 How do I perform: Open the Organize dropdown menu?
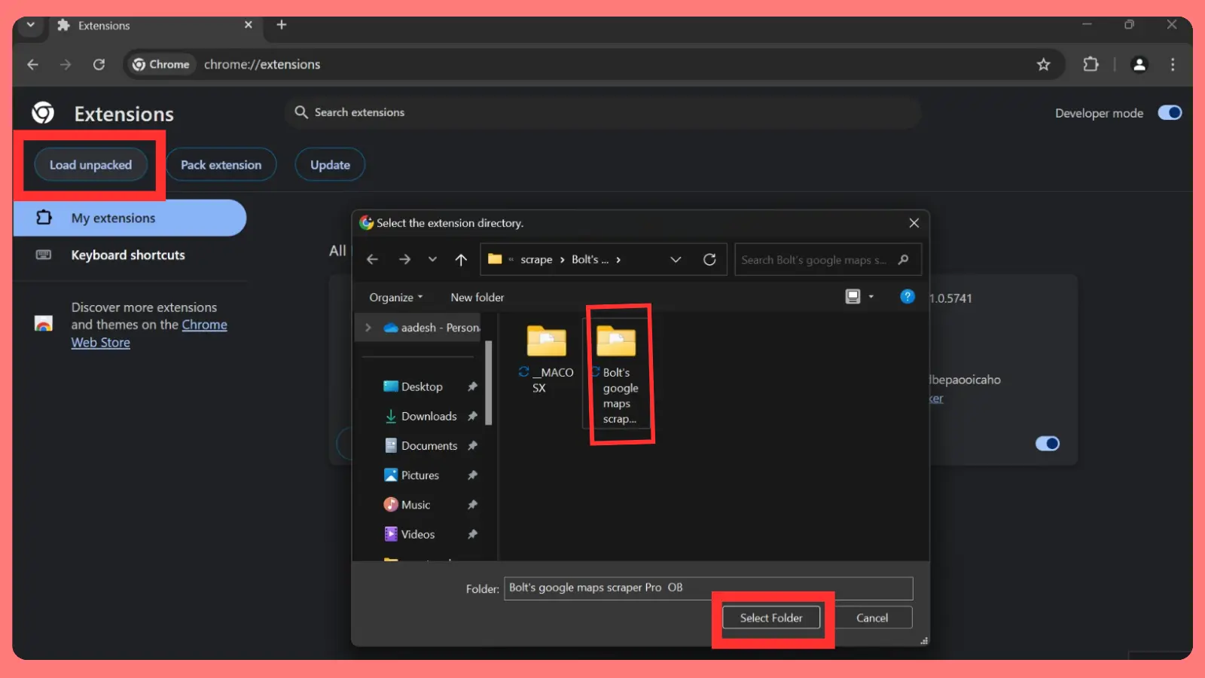coord(395,298)
